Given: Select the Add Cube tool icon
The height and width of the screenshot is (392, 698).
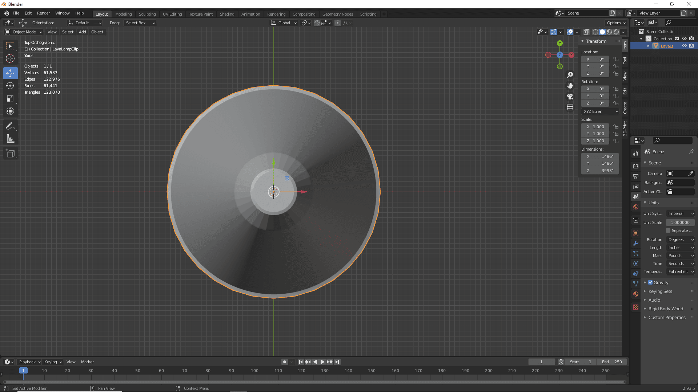Looking at the screenshot, I should pyautogui.click(x=11, y=154).
